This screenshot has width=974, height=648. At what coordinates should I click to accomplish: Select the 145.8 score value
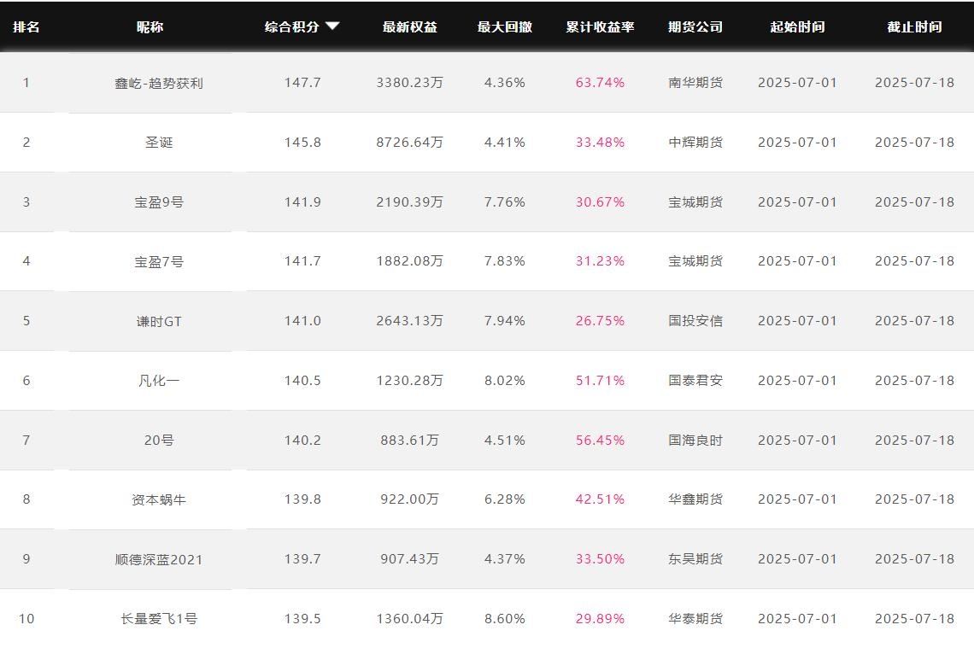click(302, 142)
